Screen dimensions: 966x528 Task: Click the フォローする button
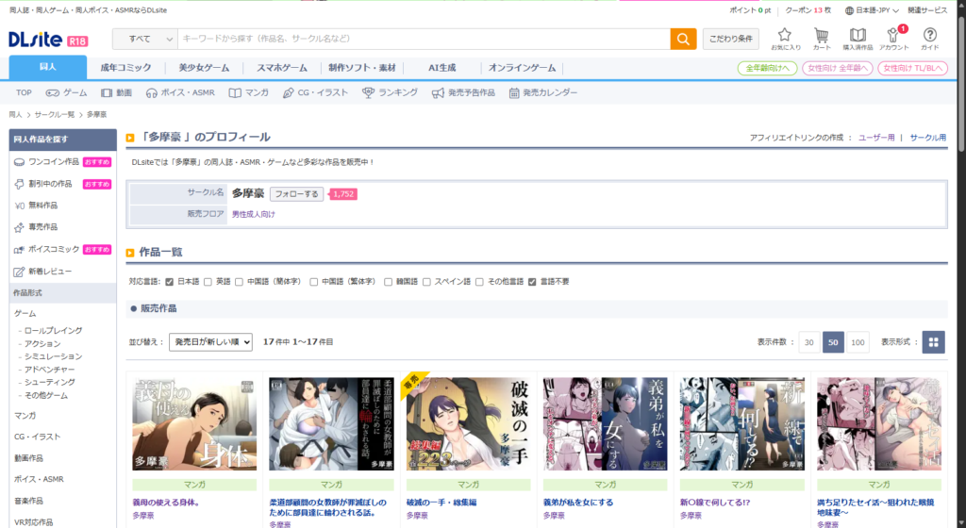pos(296,194)
